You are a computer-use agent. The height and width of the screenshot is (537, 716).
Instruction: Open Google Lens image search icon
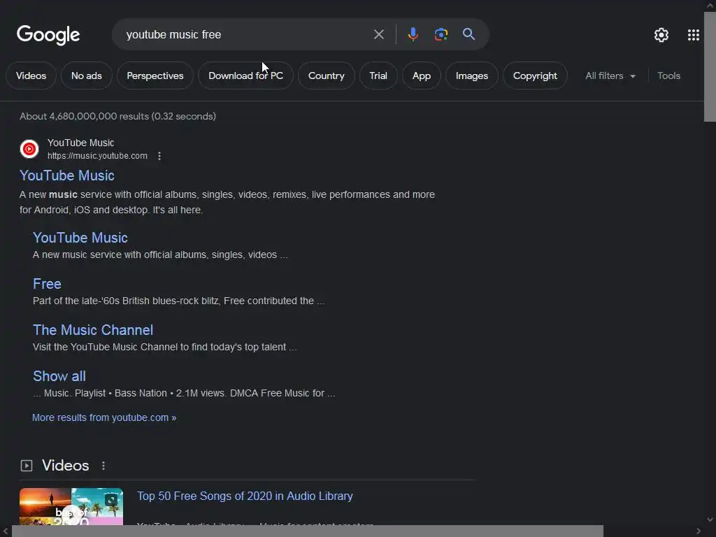[441, 34]
